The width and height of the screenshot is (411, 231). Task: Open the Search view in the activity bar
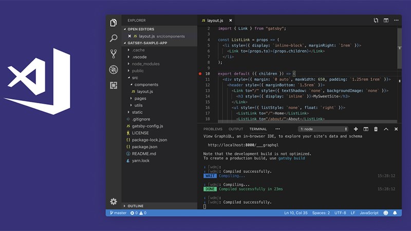point(114,38)
